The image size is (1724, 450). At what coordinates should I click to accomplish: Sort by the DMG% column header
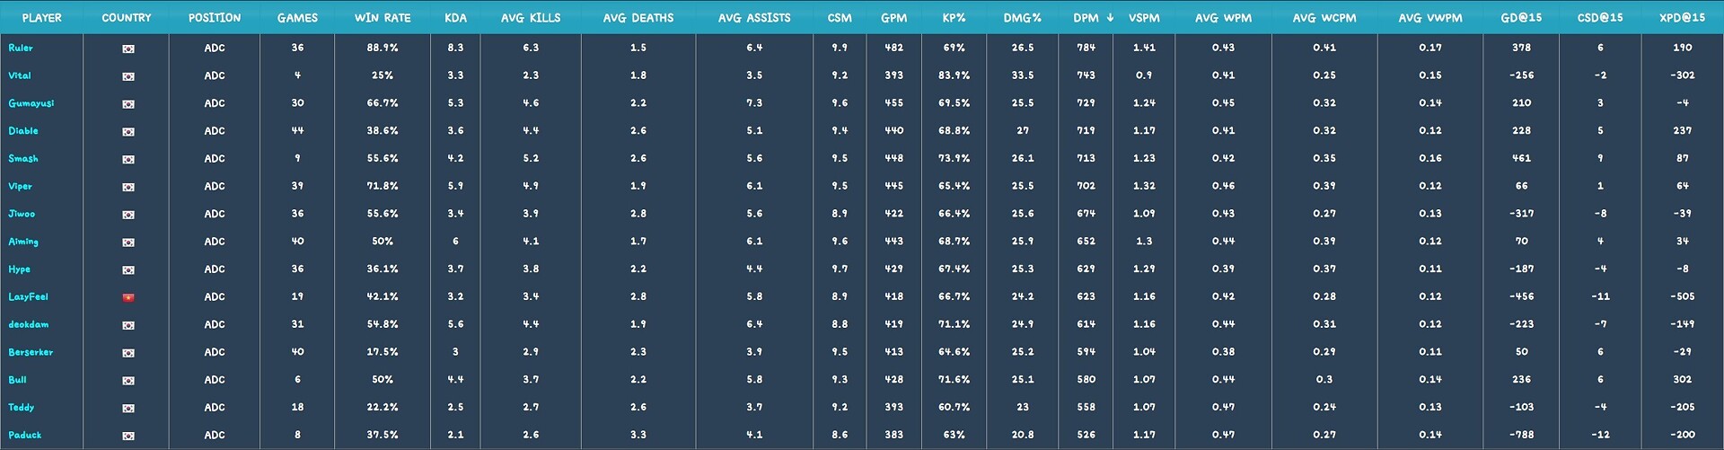(1023, 17)
